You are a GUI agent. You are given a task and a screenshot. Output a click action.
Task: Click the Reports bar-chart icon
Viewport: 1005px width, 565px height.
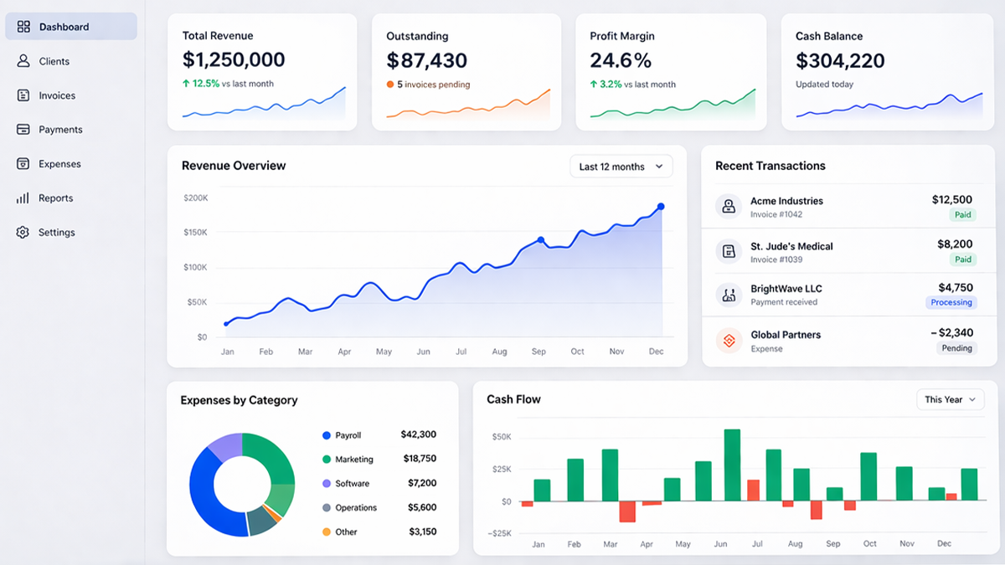coord(23,198)
